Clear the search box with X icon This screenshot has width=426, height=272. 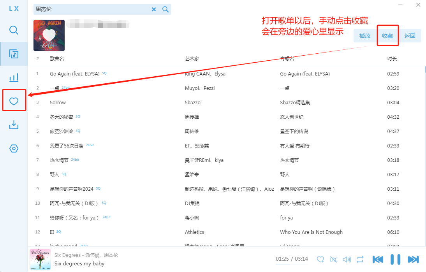[x=154, y=9]
